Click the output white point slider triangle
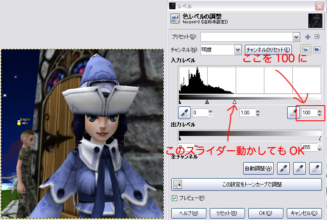The height and width of the screenshot is (220, 327). click(x=320, y=138)
